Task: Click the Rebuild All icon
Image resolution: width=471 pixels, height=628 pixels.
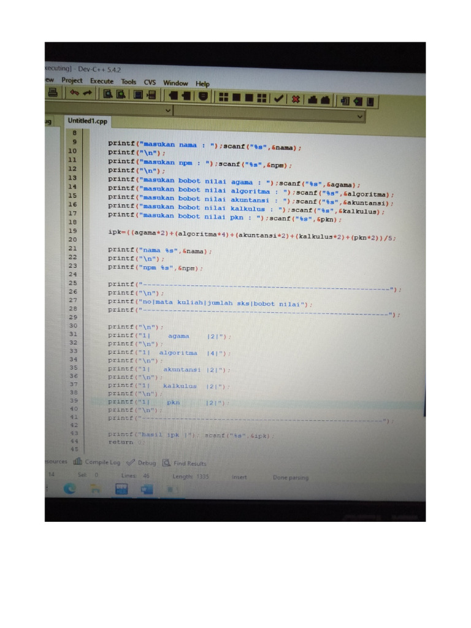Action: coord(262,98)
